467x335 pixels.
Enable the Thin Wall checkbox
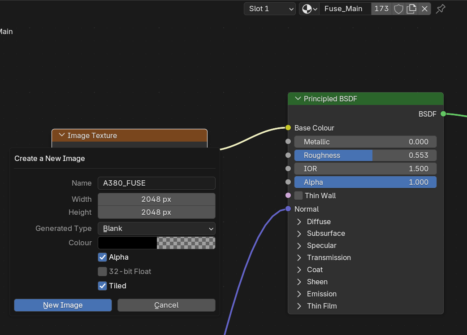[298, 196]
